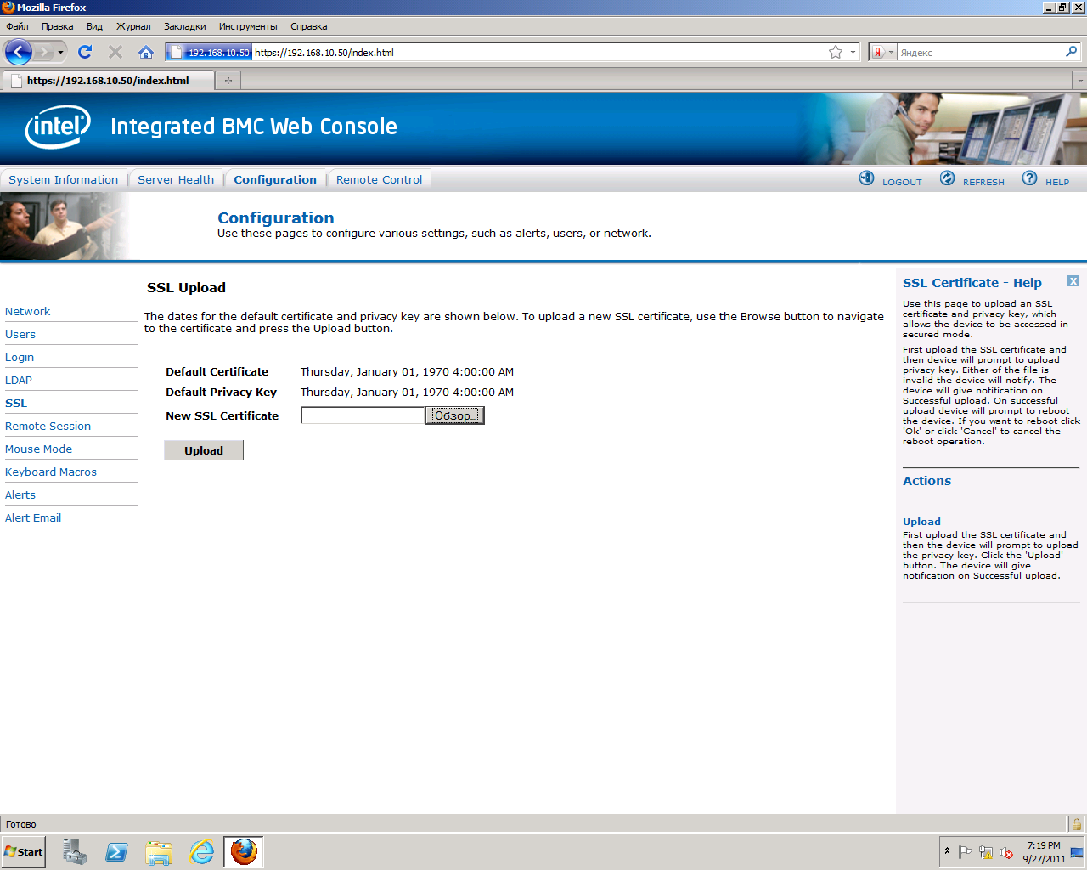Bookmark this page with the star icon
The image size is (1087, 870).
click(x=836, y=52)
